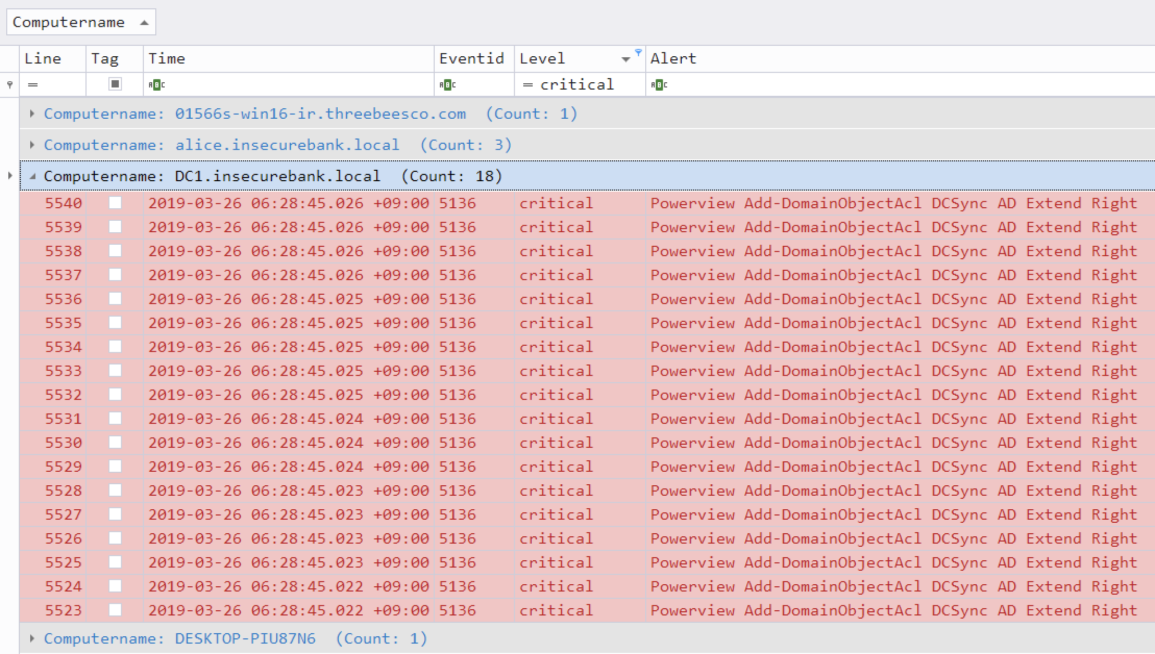Click the filter glyph at far left of filter row
Viewport: 1155px width, 654px height.
click(x=9, y=84)
